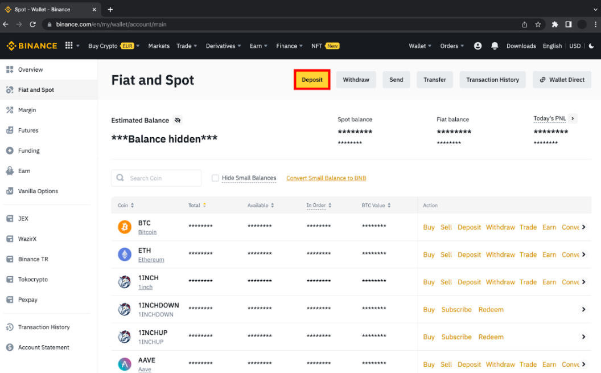Toggle dark mode moon icon
The width and height of the screenshot is (601, 373).
(x=591, y=46)
